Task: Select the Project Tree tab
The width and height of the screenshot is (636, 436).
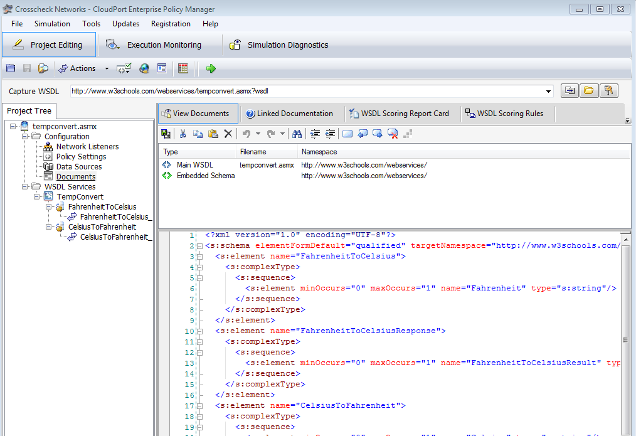Action: tap(29, 111)
